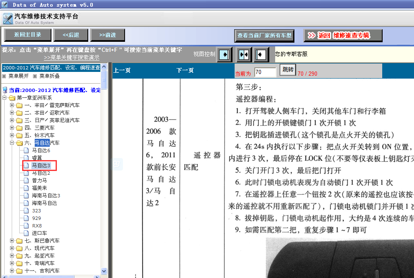The height and width of the screenshot is (278, 414).
Task: Click document icon beside 福美来
Action: tap(26, 188)
